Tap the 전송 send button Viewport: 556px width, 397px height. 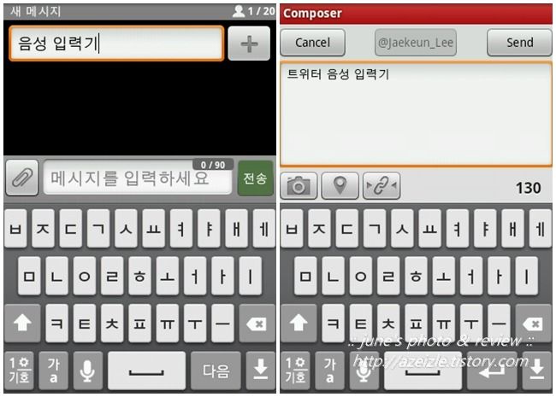[x=255, y=178]
